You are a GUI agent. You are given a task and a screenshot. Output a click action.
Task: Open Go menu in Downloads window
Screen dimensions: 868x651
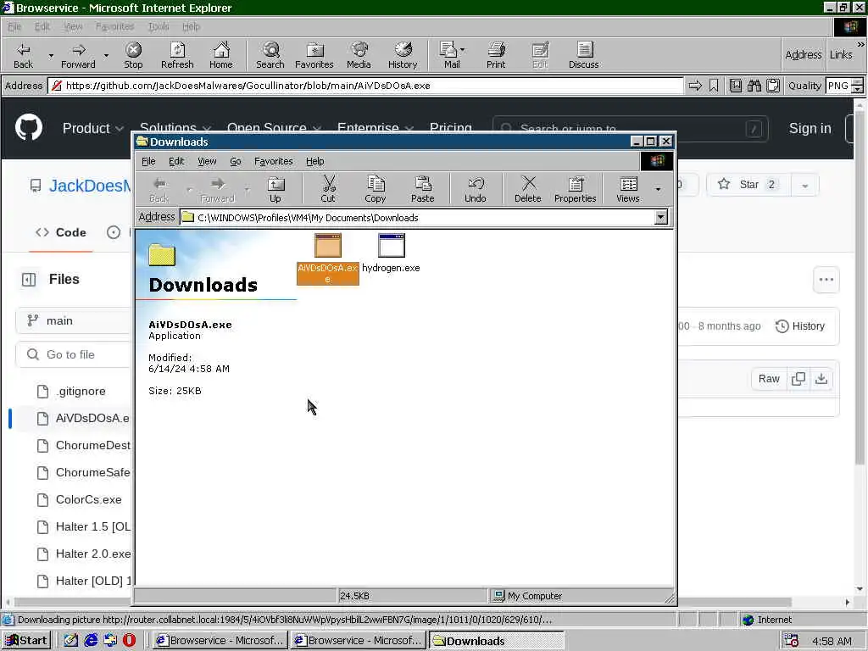236,161
